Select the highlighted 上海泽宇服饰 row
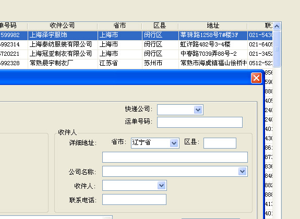This screenshot has height=219, width=300. tap(136, 35)
